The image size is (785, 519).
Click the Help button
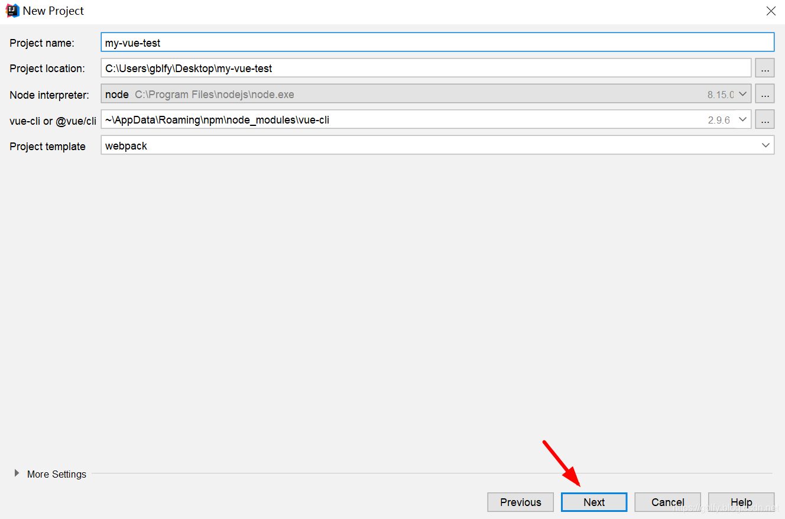coord(741,502)
